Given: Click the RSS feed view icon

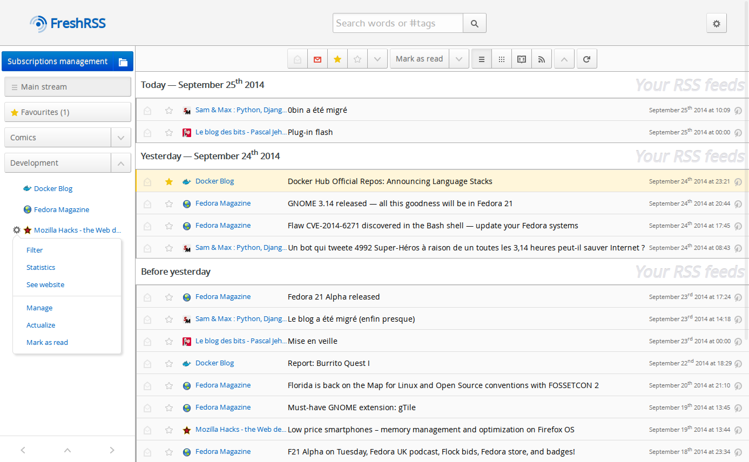Looking at the screenshot, I should pyautogui.click(x=541, y=58).
